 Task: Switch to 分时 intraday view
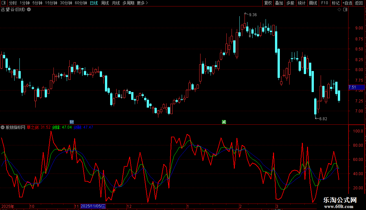tap(13, 3)
